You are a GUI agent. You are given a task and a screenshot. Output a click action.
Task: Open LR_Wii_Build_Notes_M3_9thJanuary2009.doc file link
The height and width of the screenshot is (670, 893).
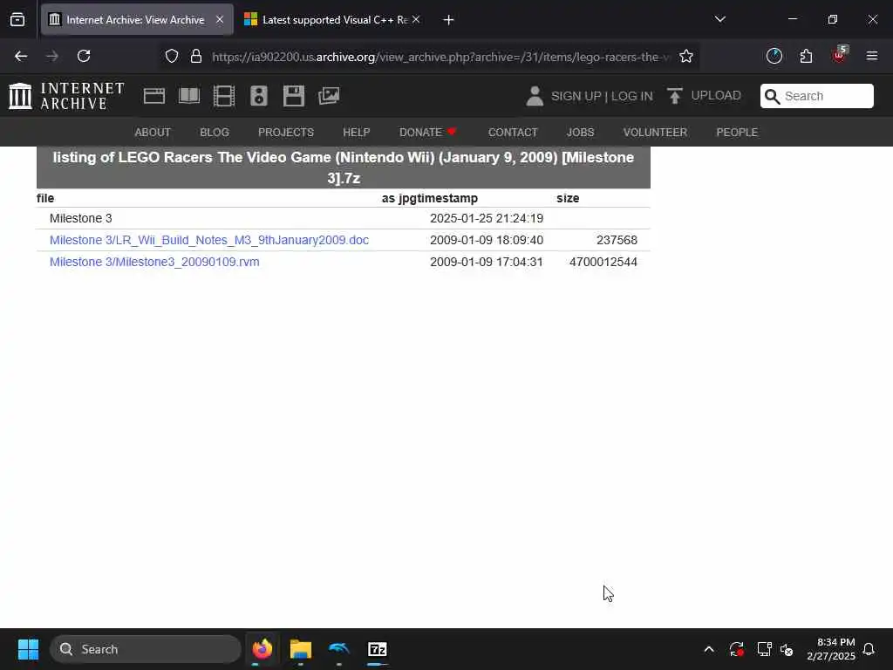coord(209,240)
